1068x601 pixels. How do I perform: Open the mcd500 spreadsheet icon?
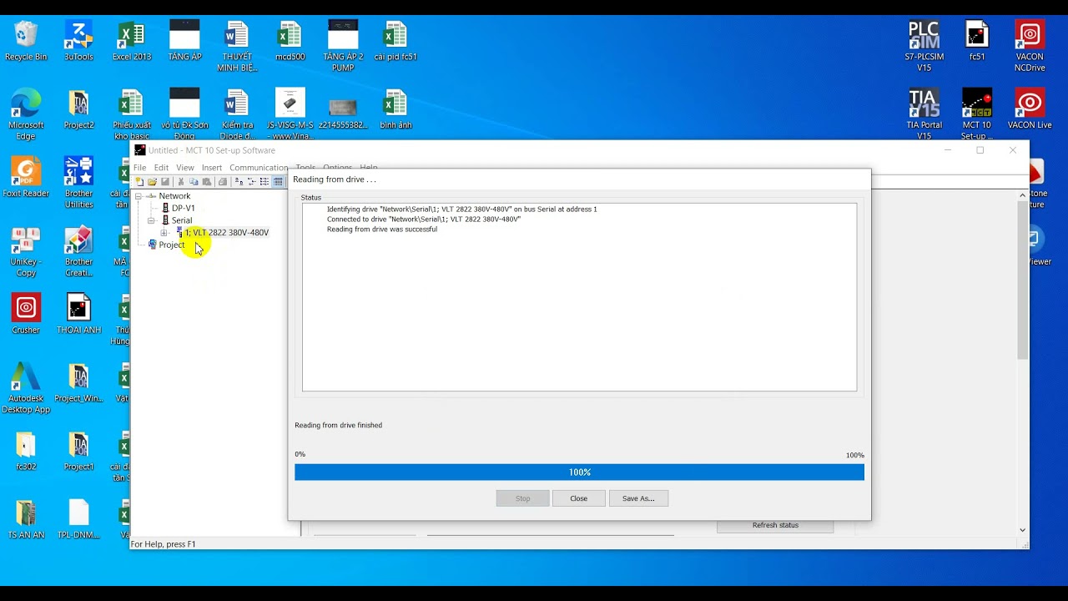(290, 42)
